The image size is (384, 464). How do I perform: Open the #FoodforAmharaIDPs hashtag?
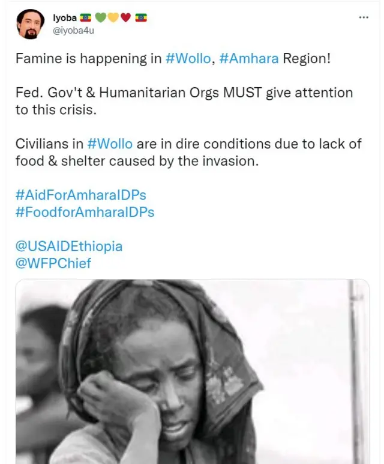pos(85,212)
